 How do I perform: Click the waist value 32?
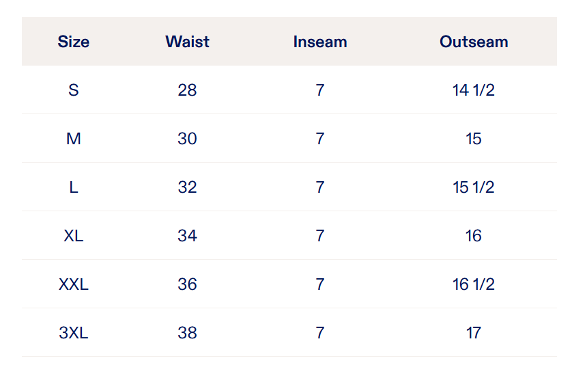(x=187, y=187)
